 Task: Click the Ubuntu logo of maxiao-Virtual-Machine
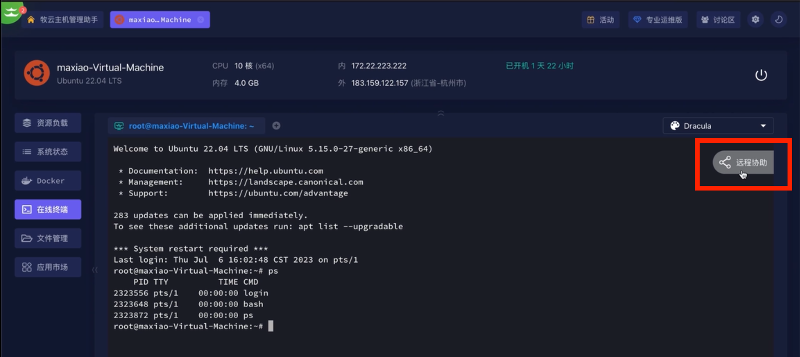coord(37,73)
